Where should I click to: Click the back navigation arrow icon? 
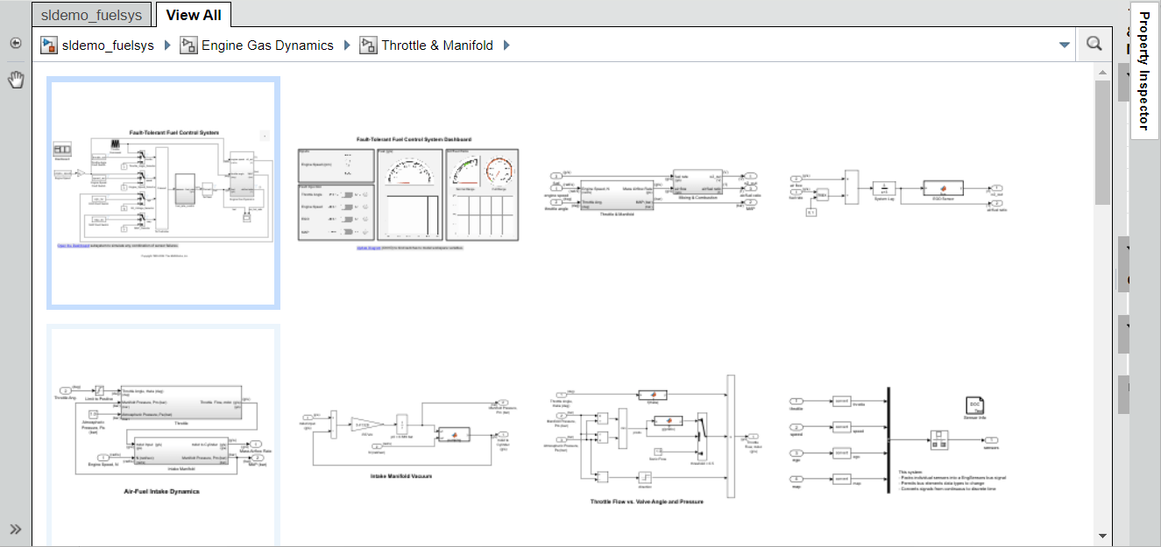[x=14, y=42]
